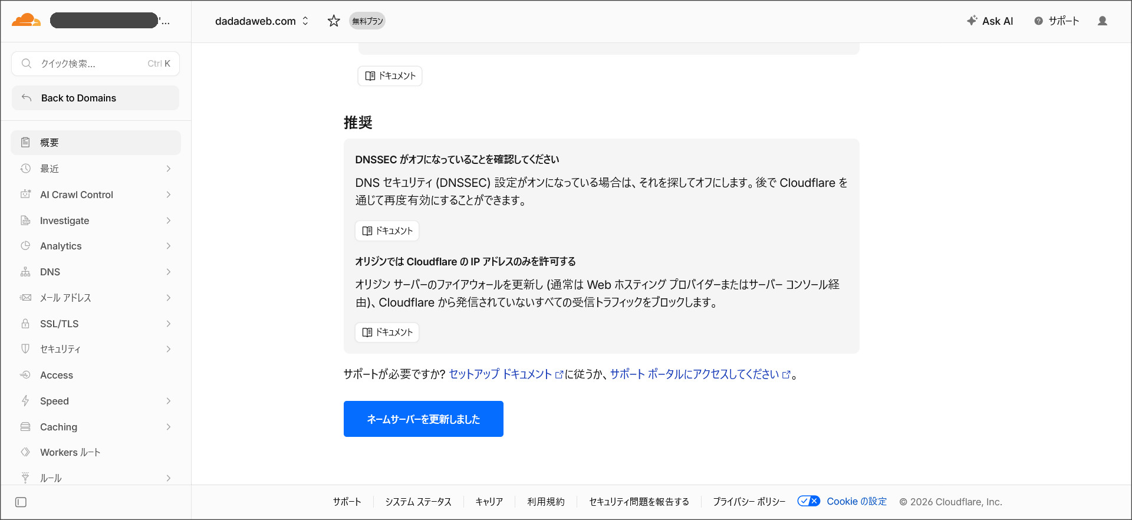Open the プライバシー ポリシー footer link
The height and width of the screenshot is (520, 1132).
[x=749, y=502]
